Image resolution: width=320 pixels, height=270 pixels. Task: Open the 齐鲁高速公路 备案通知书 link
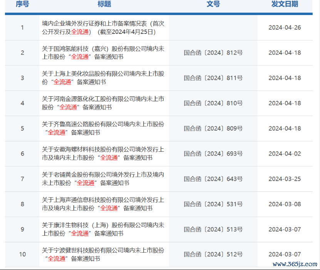[x=103, y=128]
